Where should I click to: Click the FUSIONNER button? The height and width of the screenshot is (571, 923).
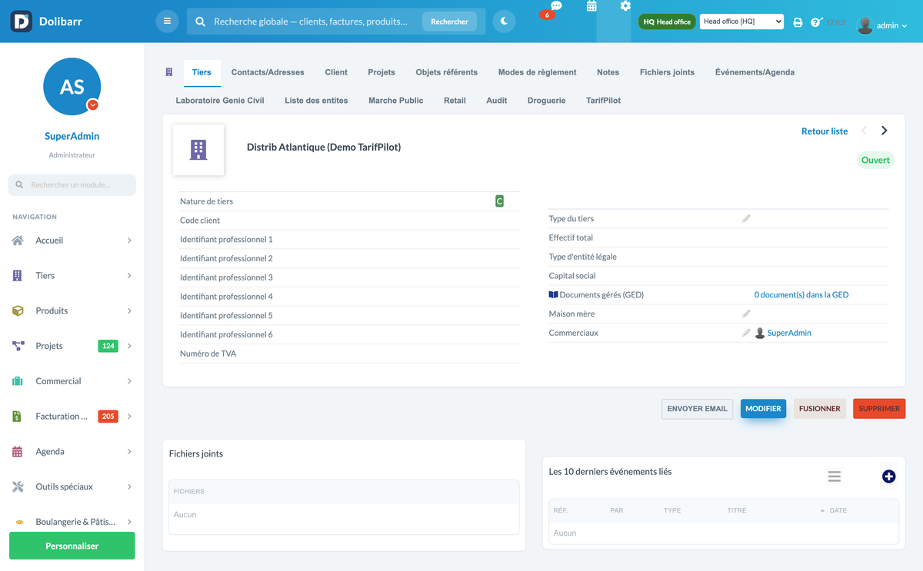tap(820, 409)
